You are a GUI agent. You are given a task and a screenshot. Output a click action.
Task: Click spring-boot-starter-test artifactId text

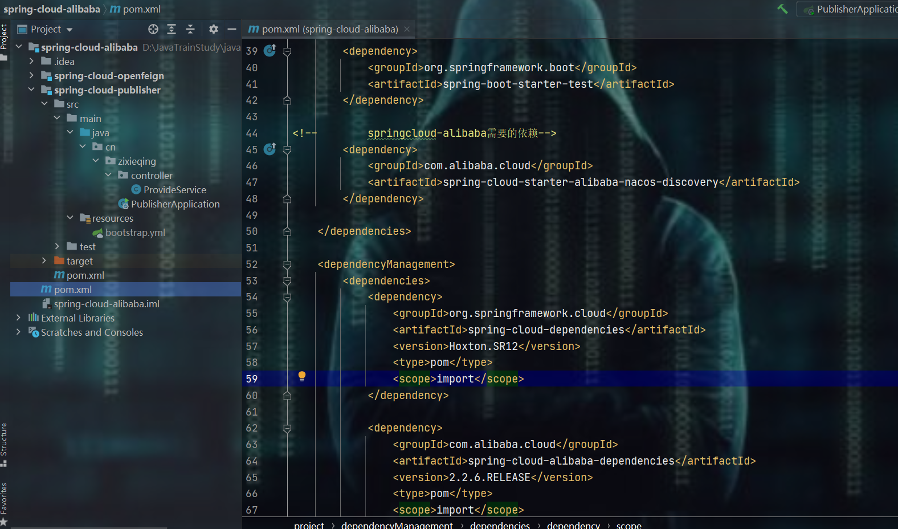click(x=518, y=84)
